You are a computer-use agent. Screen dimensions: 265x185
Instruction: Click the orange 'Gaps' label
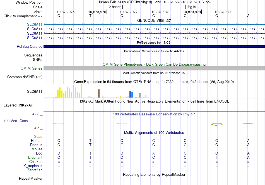[x=38, y=136]
